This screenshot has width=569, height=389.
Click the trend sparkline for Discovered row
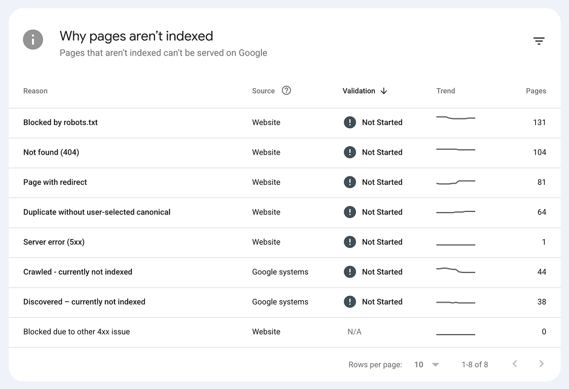coord(455,302)
